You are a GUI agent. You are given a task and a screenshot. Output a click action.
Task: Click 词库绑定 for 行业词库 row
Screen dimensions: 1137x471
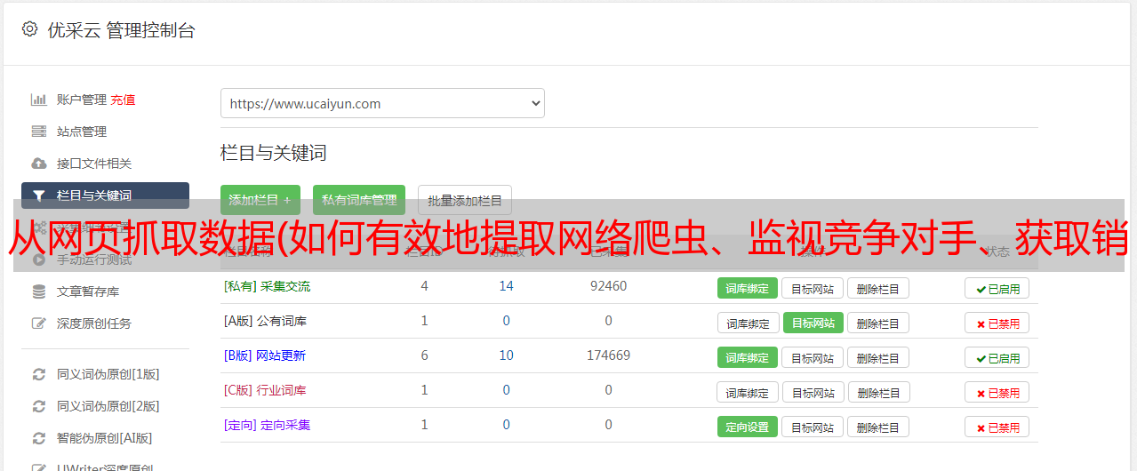click(x=748, y=392)
